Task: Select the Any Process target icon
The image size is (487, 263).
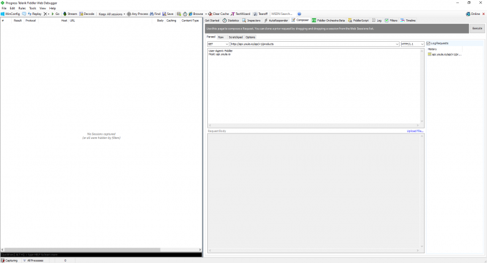Action: [129, 14]
